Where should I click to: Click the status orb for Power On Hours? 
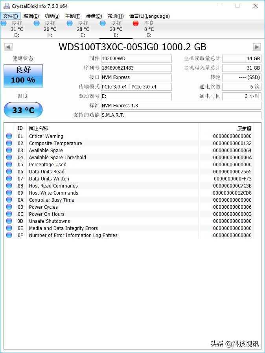point(9,214)
